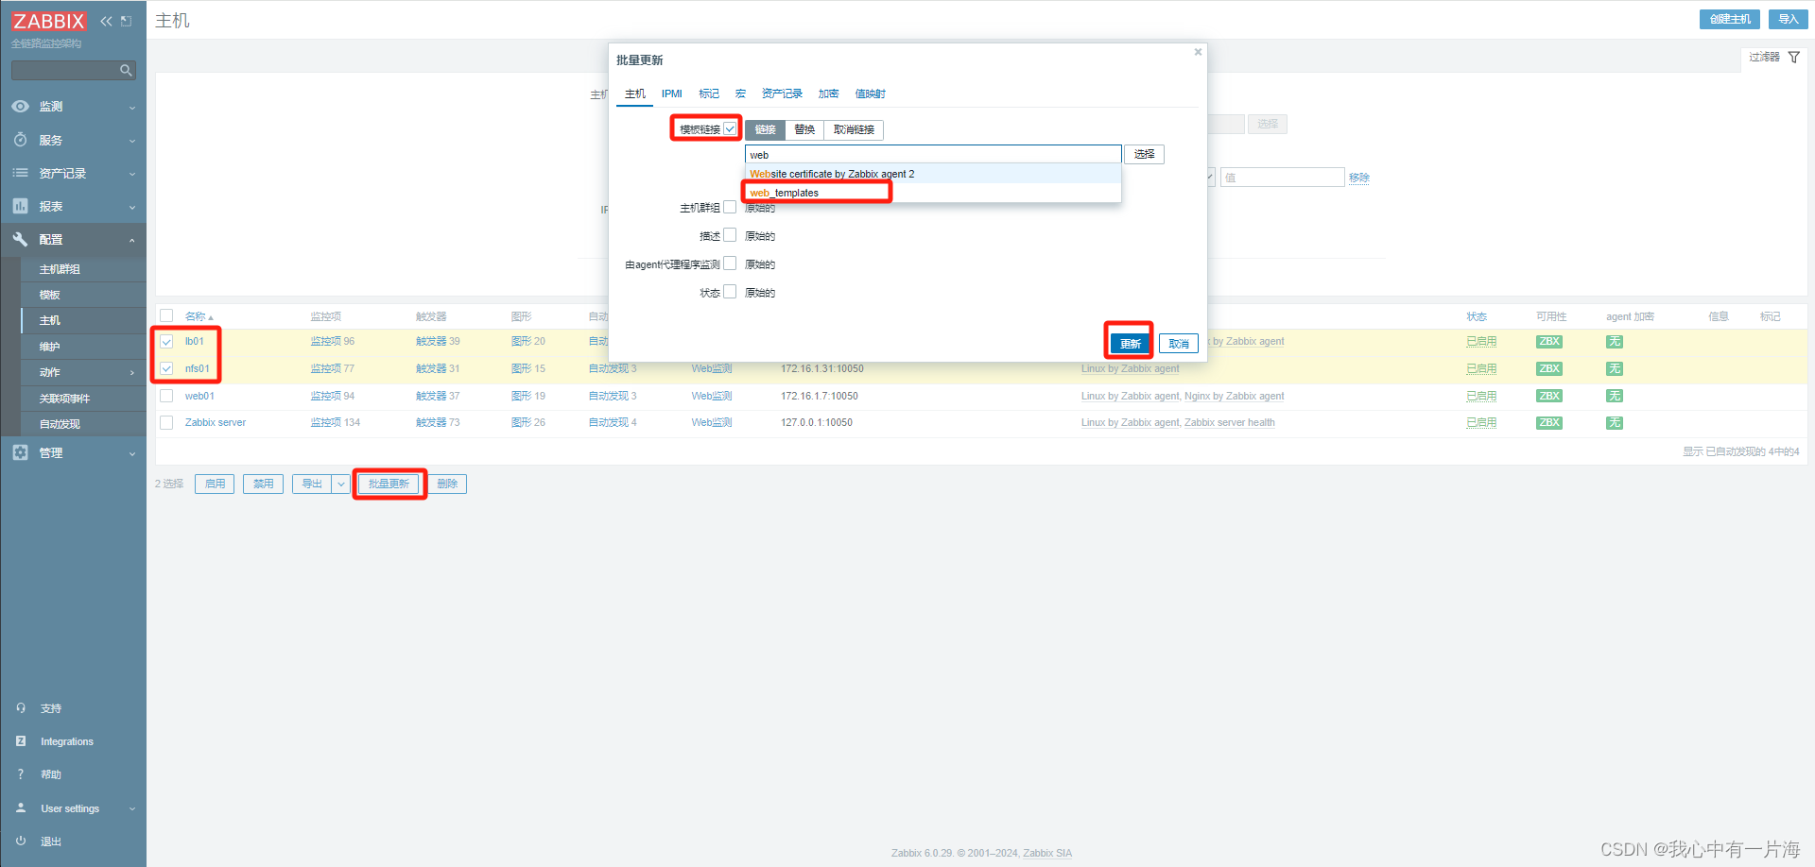Click ZBX availability badge for web01
Viewport: 1815px width, 867px height.
[x=1549, y=396]
